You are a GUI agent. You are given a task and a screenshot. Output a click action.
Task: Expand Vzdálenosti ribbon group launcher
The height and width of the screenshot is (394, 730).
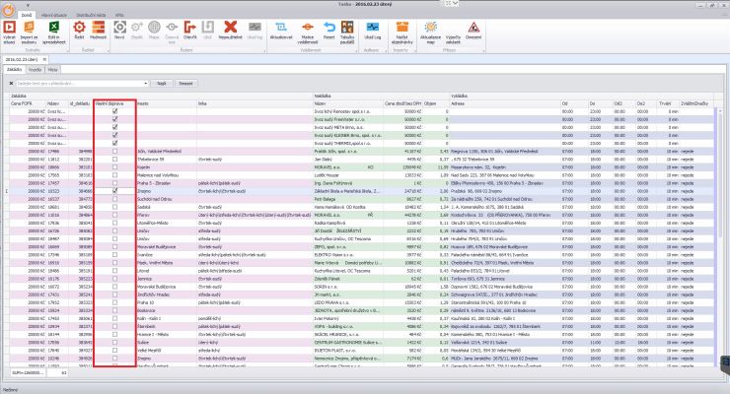pyautogui.click(x=357, y=49)
